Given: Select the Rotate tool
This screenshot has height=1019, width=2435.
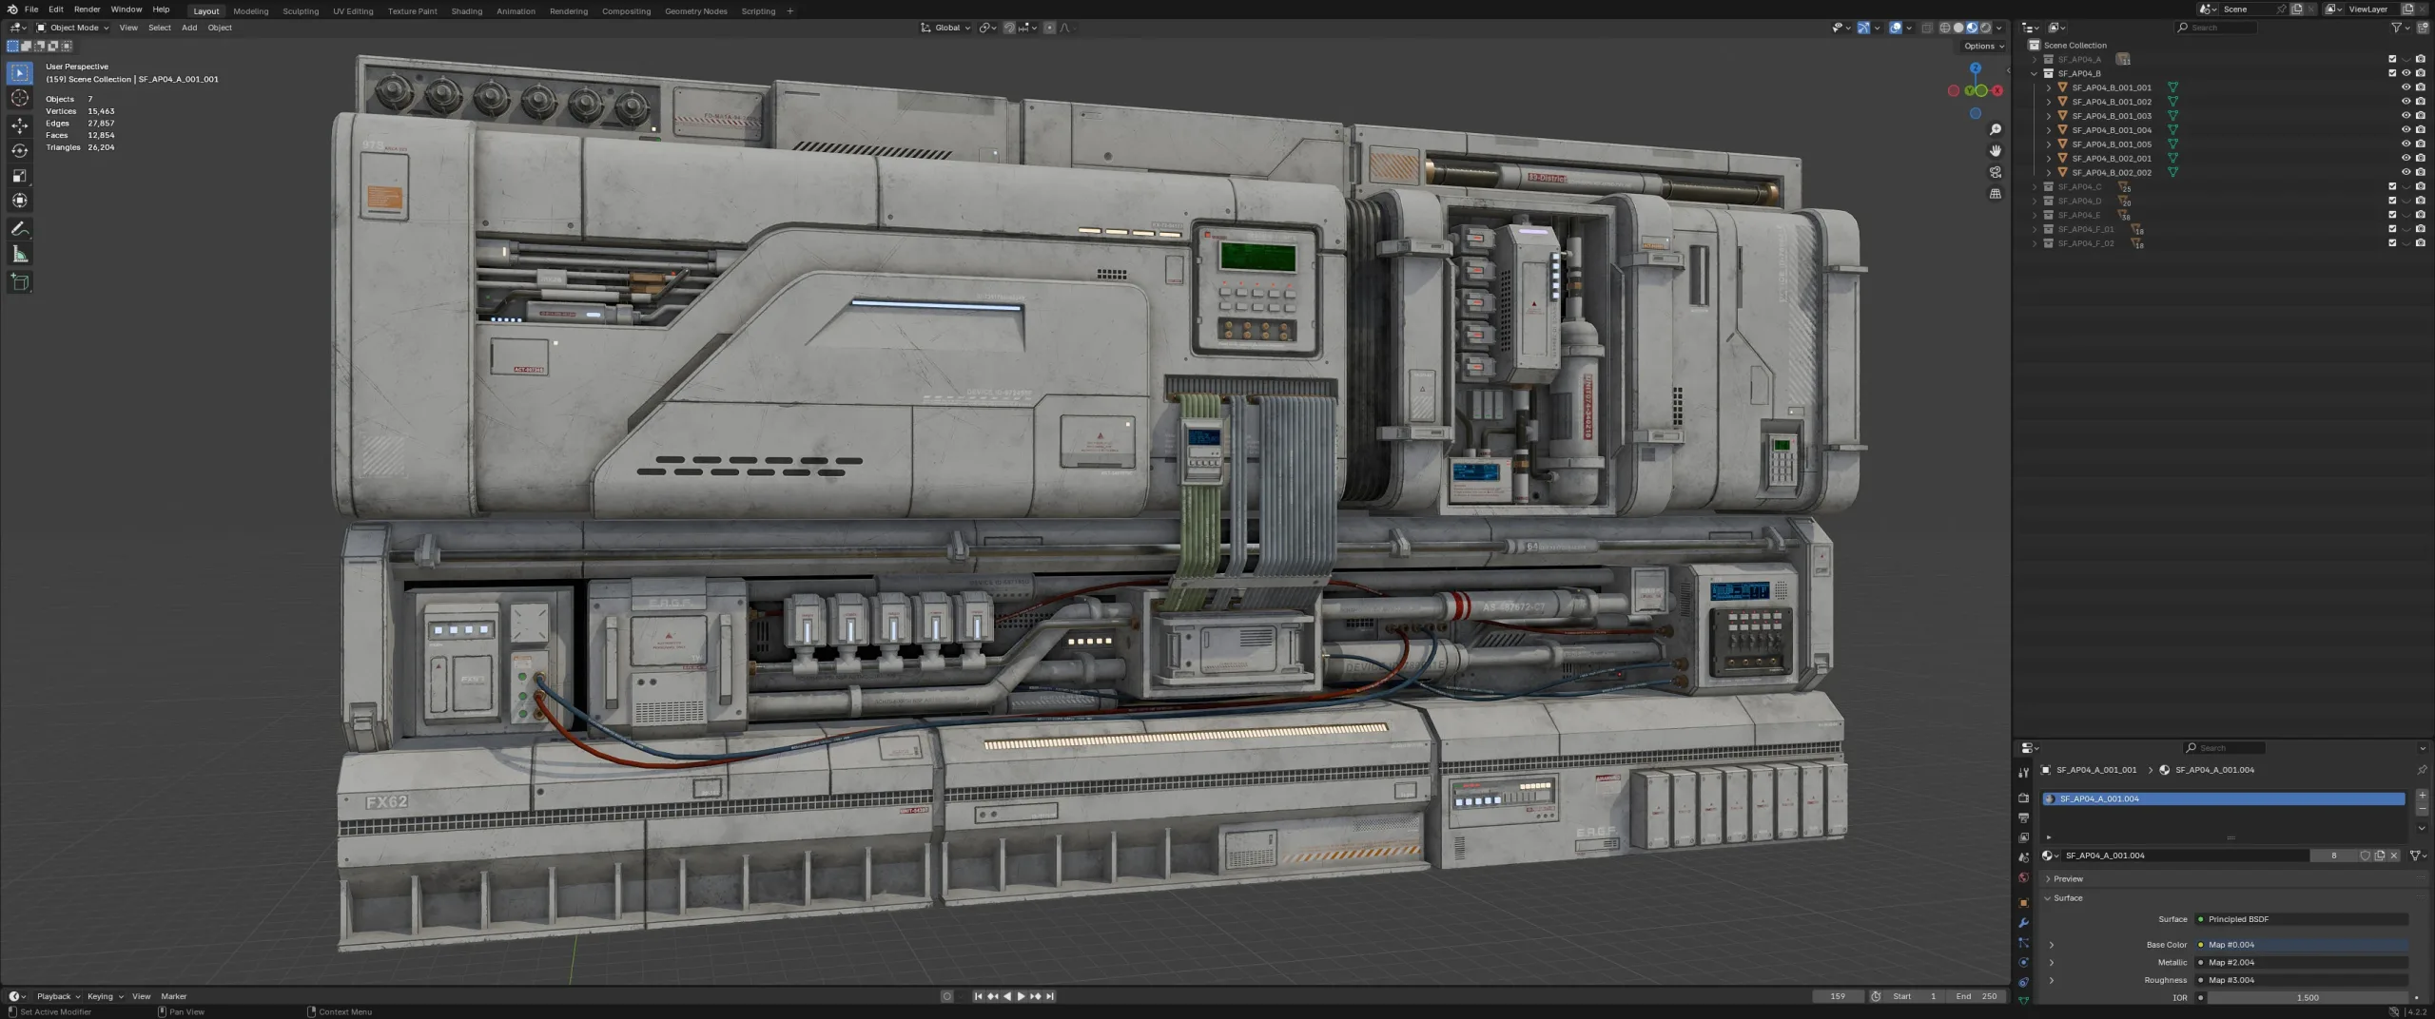Looking at the screenshot, I should point(19,151).
